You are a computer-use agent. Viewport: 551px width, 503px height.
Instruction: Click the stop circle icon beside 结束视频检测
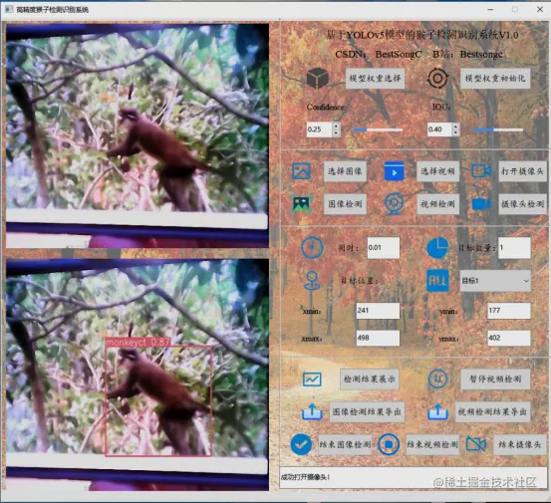click(x=389, y=444)
